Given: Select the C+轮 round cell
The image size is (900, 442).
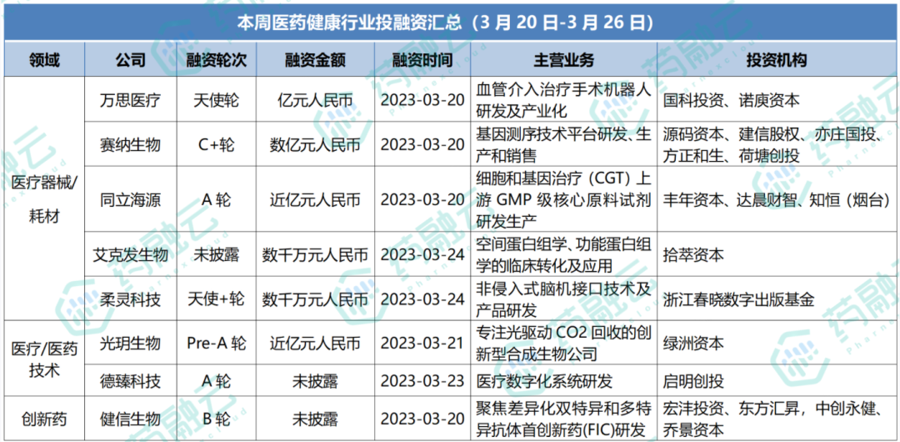Looking at the screenshot, I should [x=217, y=144].
